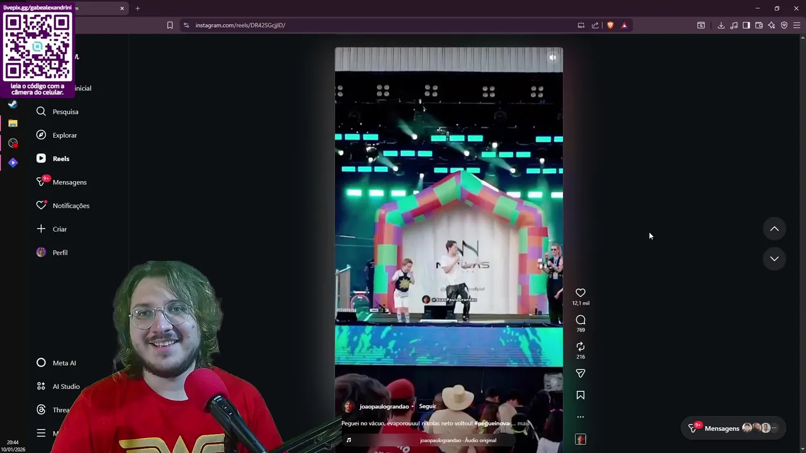The image size is (806, 453).
Task: Expand caption with 'mais'
Action: (x=523, y=423)
